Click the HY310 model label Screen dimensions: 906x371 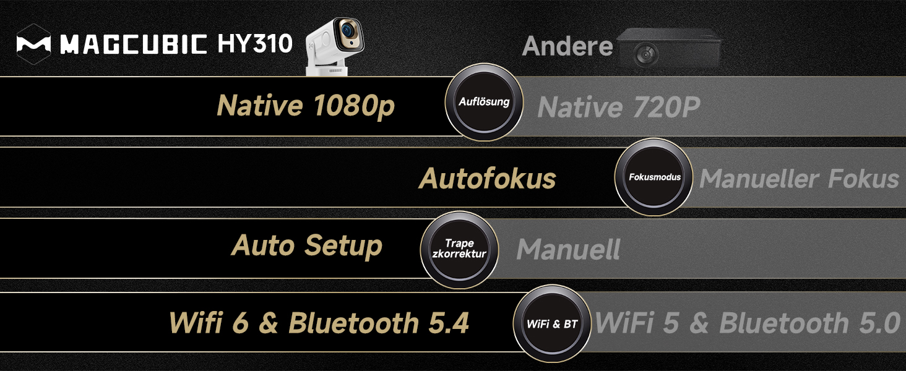tap(254, 44)
